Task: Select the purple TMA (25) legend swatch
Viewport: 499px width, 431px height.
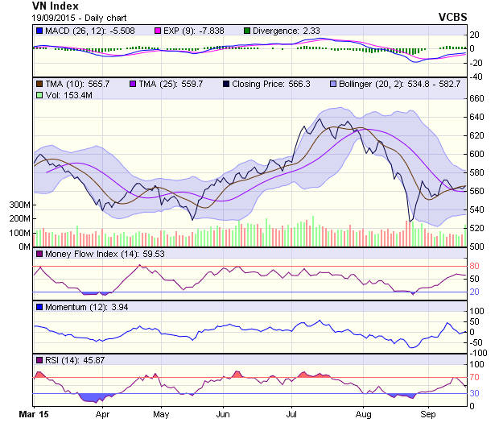Action: (133, 83)
